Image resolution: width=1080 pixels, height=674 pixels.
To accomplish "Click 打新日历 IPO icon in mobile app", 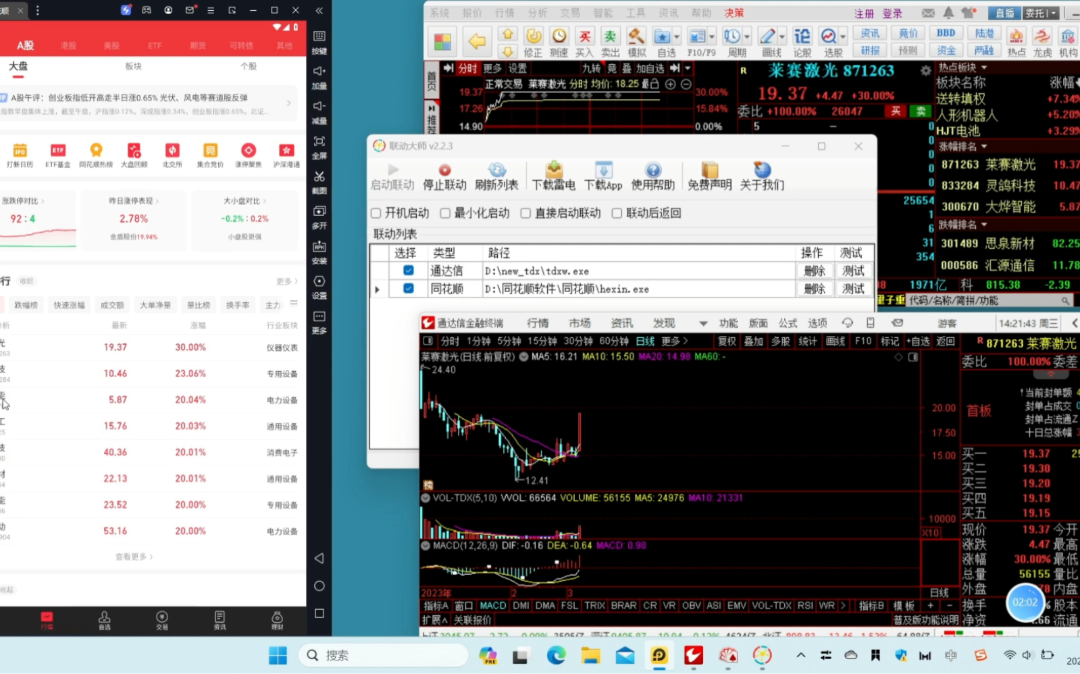I will pyautogui.click(x=20, y=150).
